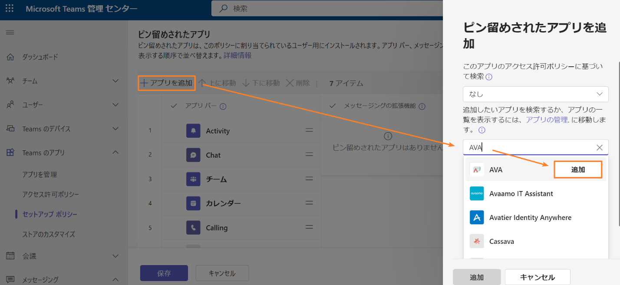Viewport: 620px width, 285px height.
Task: Click the Teams group icon in sidebar
Action: (10, 81)
